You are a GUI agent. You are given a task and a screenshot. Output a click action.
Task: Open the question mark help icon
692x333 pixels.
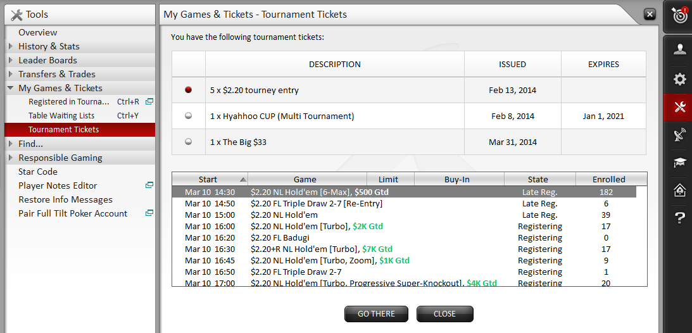679,218
